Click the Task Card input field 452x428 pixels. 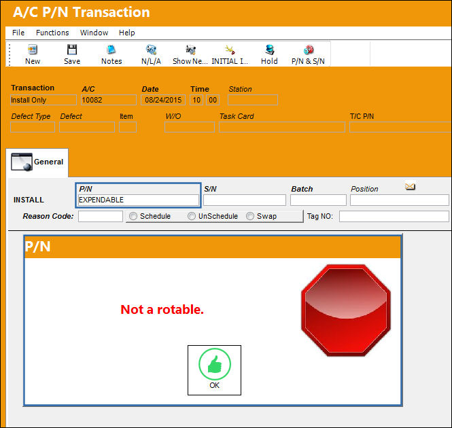[282, 127]
